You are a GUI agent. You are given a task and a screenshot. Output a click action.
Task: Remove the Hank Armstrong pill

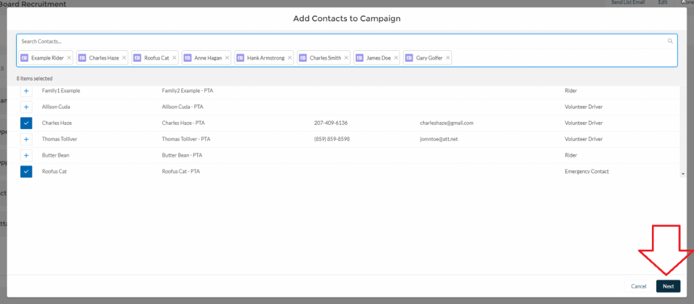click(290, 58)
